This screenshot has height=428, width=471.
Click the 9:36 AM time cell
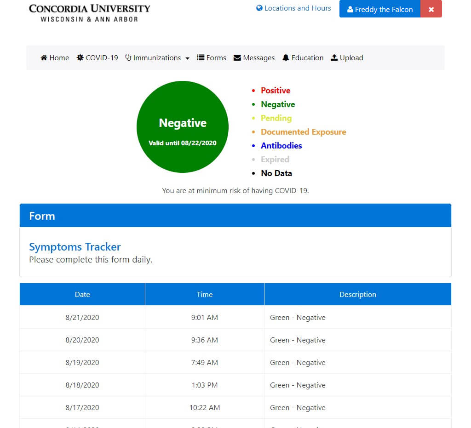205,340
